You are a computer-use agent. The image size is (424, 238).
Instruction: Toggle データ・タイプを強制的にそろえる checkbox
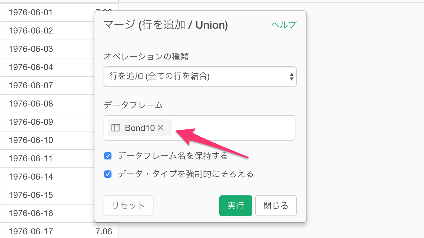tap(108, 174)
